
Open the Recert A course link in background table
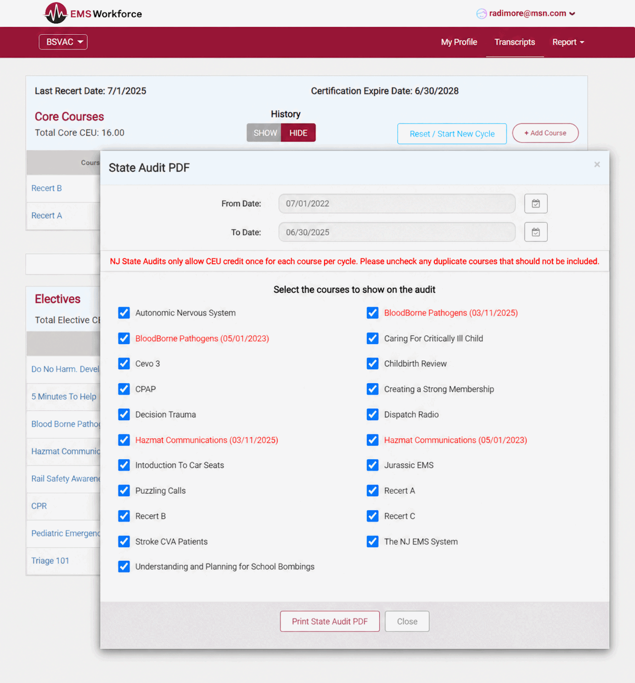(46, 215)
